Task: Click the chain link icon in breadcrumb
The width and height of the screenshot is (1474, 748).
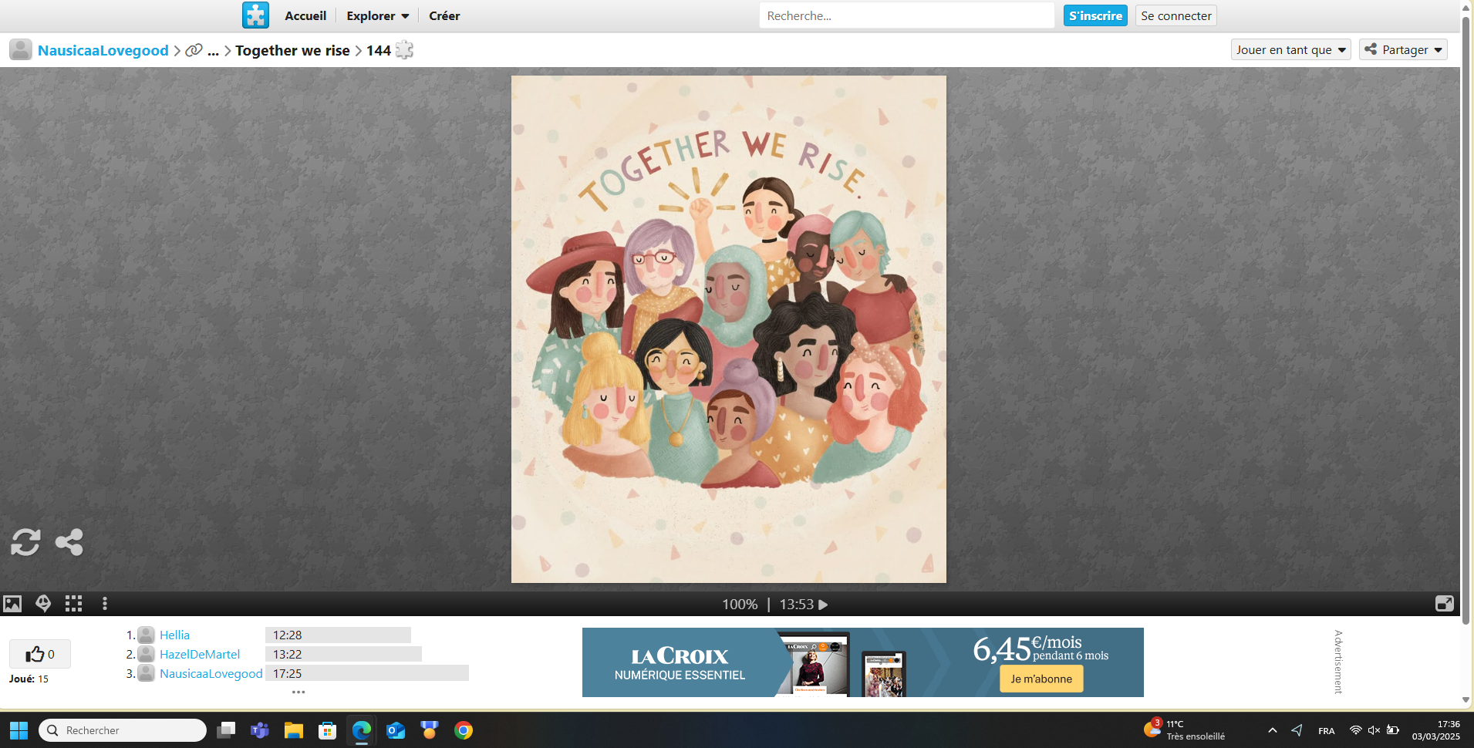Action: point(194,50)
